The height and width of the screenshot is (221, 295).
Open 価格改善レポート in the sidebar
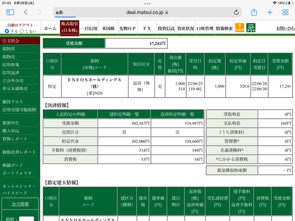click(x=19, y=152)
